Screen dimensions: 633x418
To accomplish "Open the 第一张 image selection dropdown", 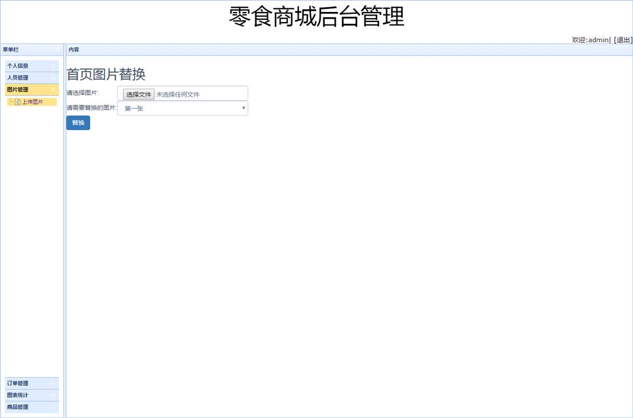I will pyautogui.click(x=183, y=109).
